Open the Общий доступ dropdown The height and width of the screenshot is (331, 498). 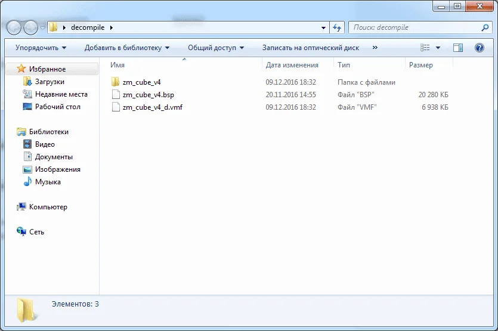pyautogui.click(x=216, y=48)
